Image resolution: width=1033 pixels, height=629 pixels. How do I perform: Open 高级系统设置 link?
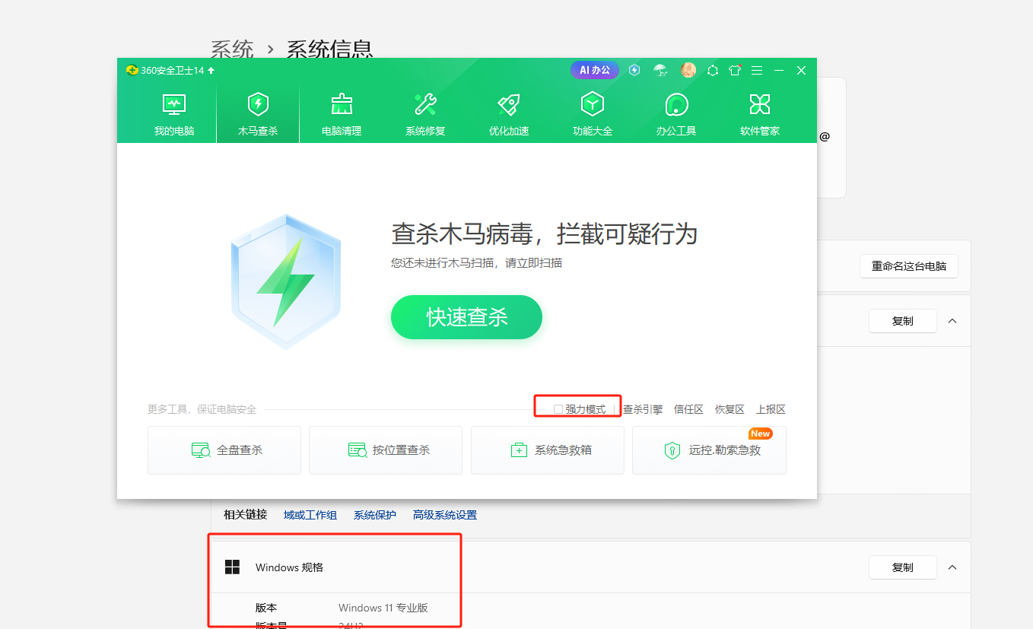(445, 515)
